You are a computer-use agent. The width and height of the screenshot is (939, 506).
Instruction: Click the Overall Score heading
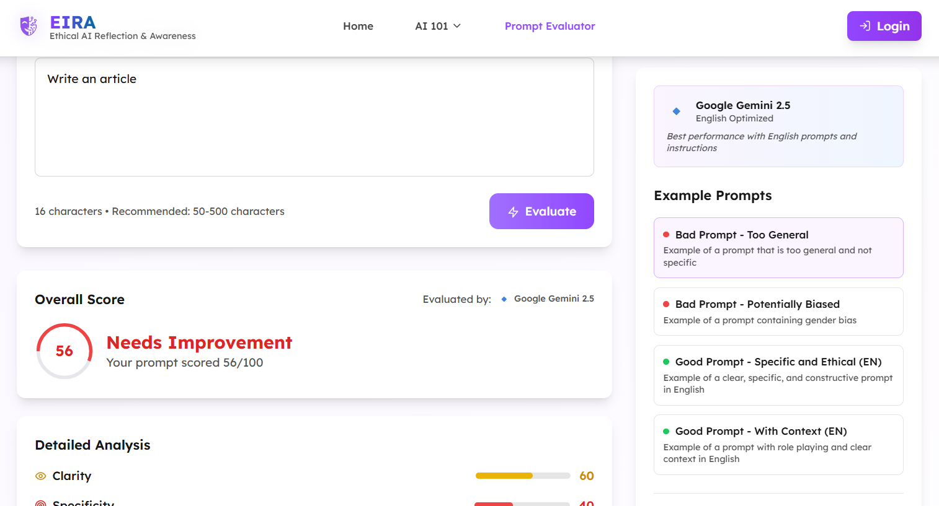pos(79,300)
